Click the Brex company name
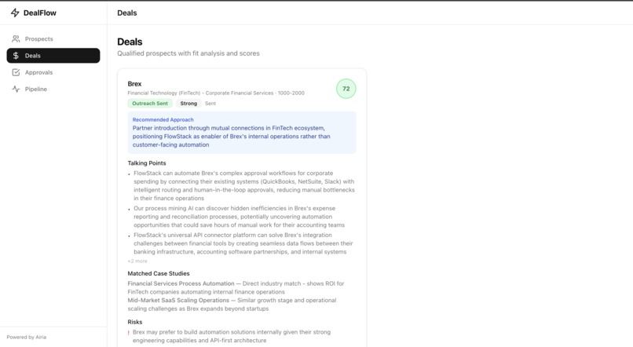The height and width of the screenshot is (347, 633). click(x=134, y=84)
